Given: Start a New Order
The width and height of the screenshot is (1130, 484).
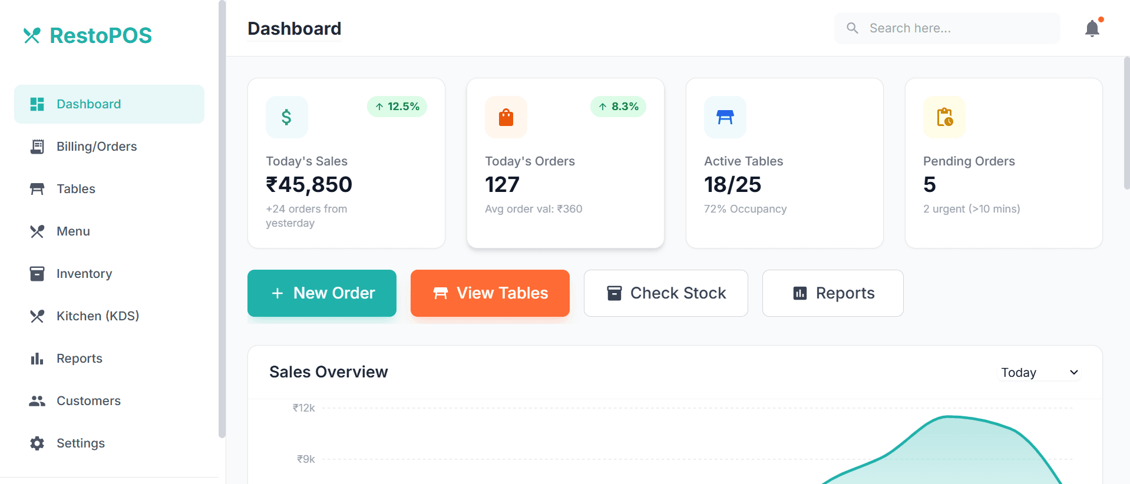Looking at the screenshot, I should [x=322, y=293].
